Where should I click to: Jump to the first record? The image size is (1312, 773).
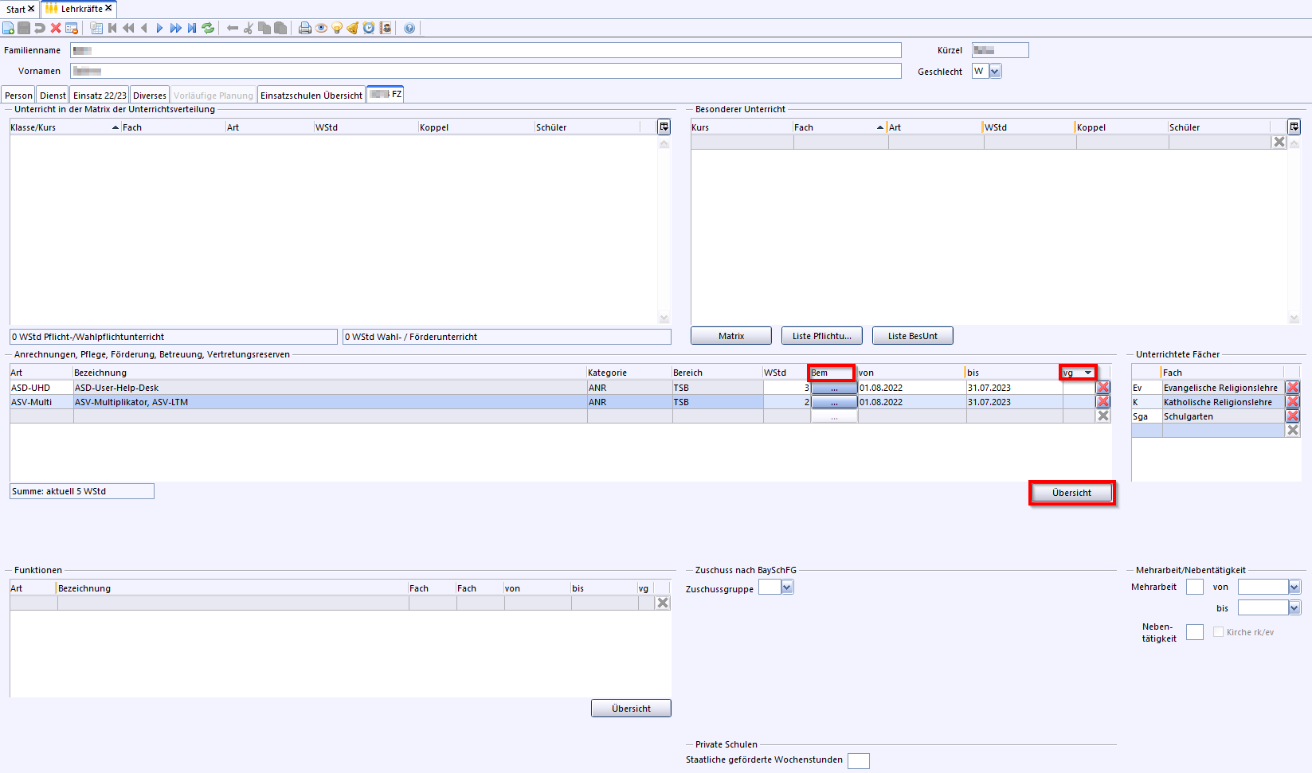tap(112, 28)
